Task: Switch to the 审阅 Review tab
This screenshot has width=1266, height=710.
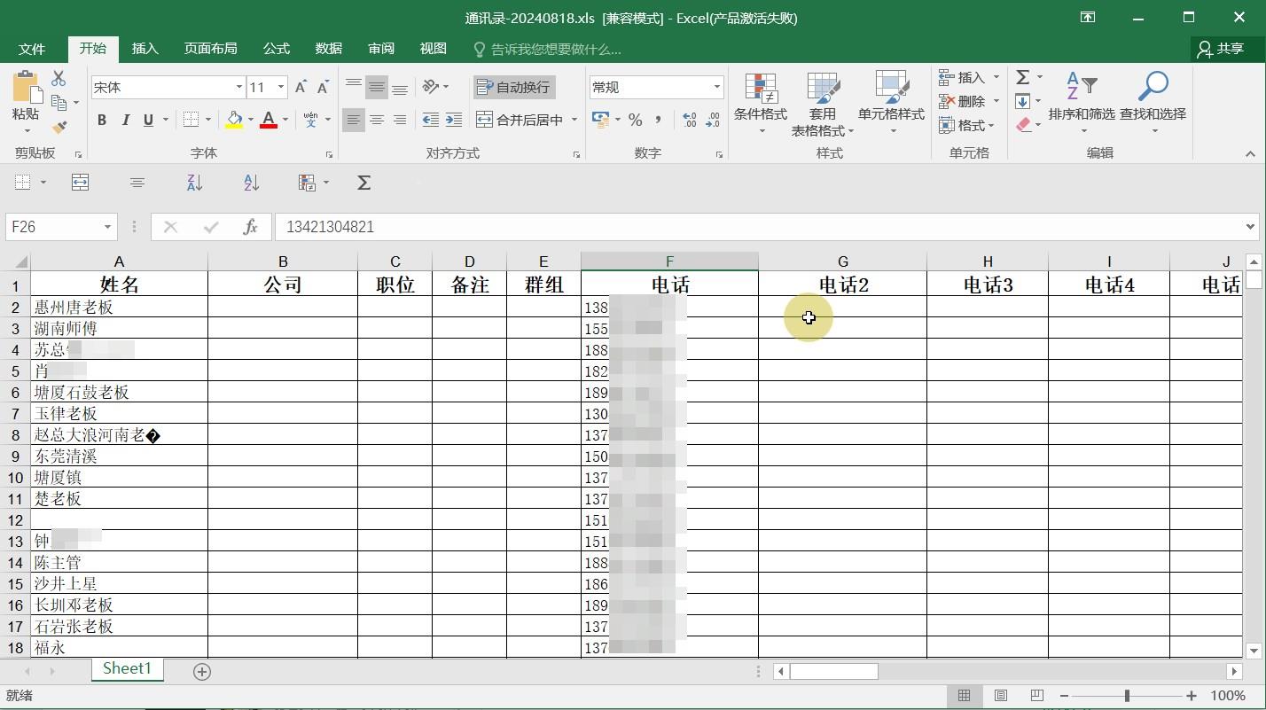Action: coord(381,49)
